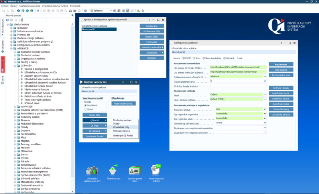Switch to the QI Shop objednávky tab
Screen dimensions: 319x194
coord(212,58)
